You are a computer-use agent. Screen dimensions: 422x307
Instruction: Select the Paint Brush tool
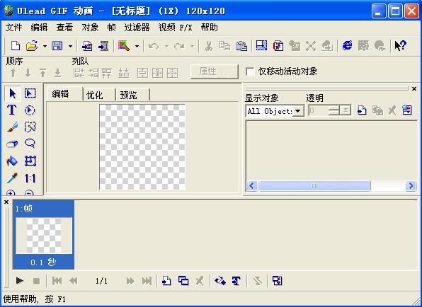pyautogui.click(x=12, y=127)
